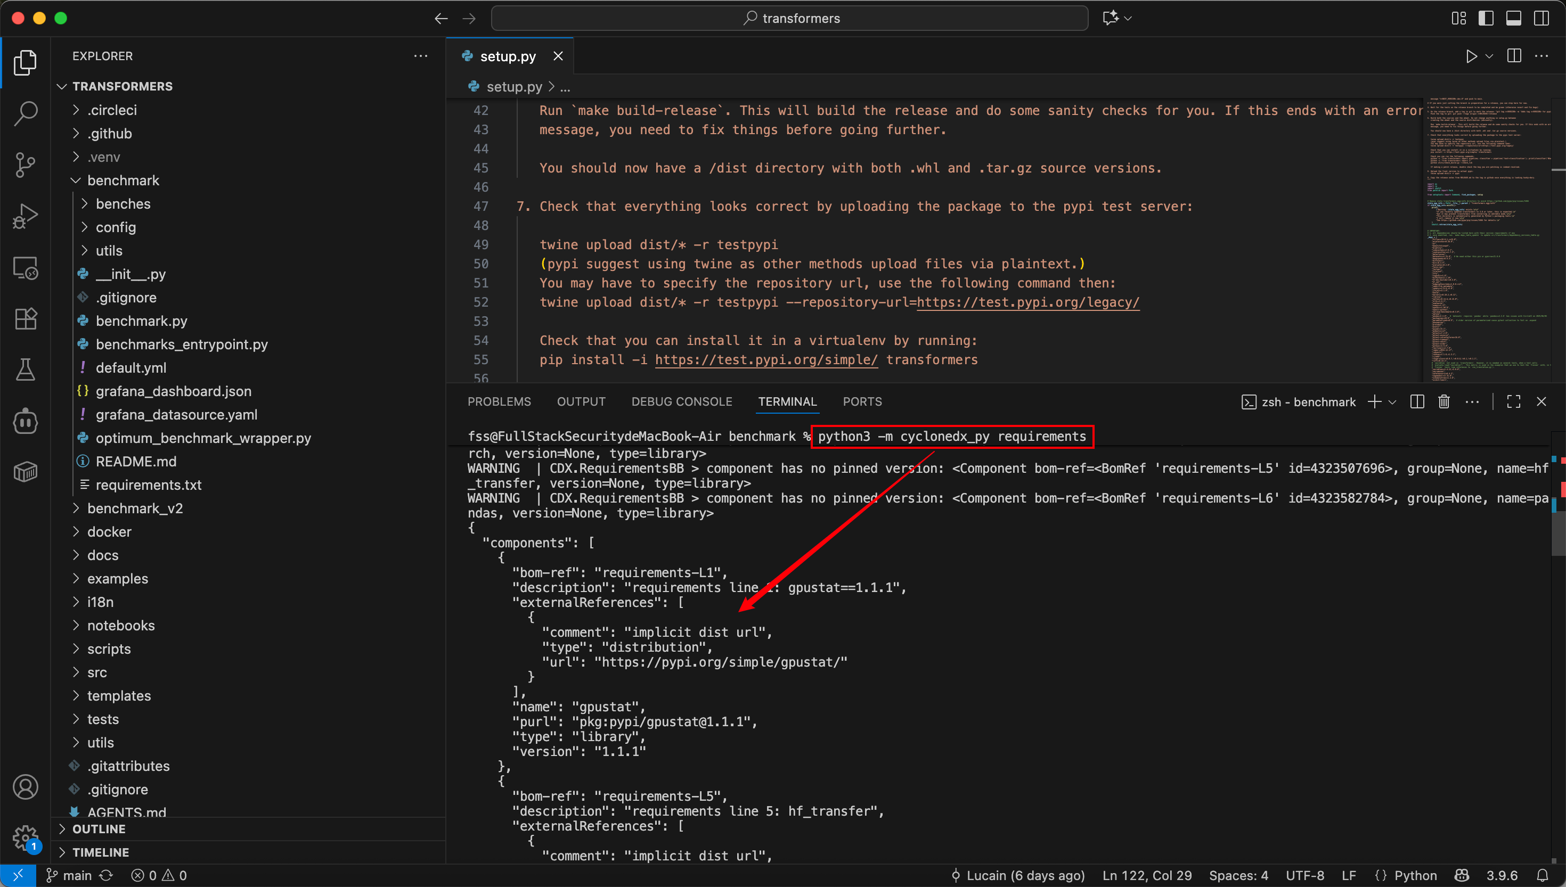Toggle the bottom panel visibility
Viewport: 1566px width, 887px height.
click(1514, 18)
